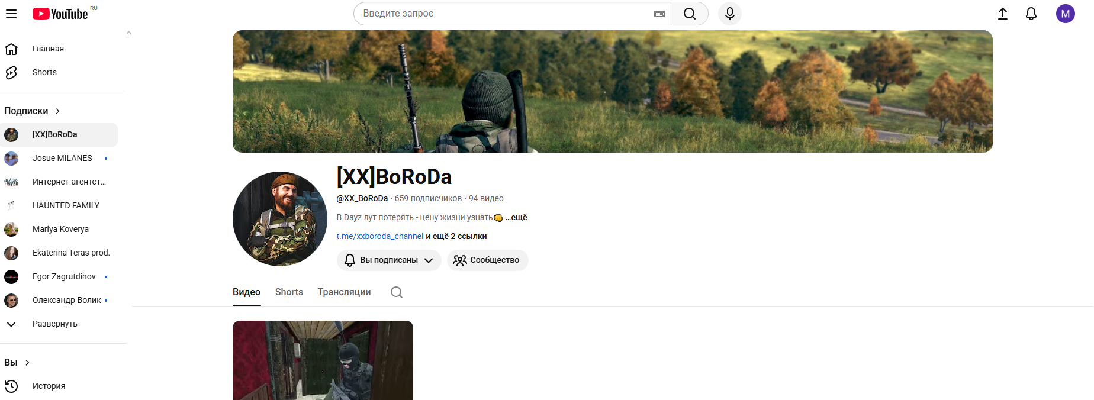This screenshot has height=400, width=1094.
Task: Switch to the Shorts channel tab
Action: pos(289,292)
